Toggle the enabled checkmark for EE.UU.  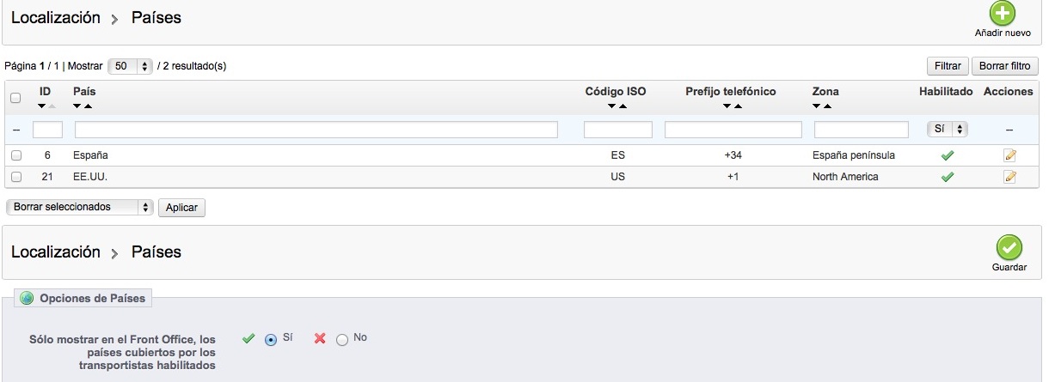tap(948, 177)
